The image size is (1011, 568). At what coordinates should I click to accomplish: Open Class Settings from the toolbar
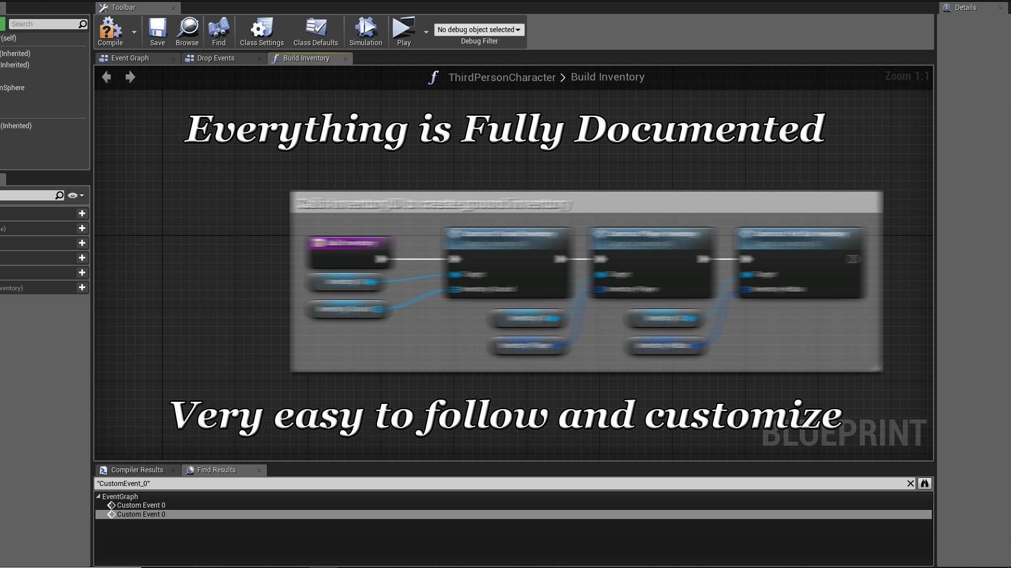click(x=261, y=29)
